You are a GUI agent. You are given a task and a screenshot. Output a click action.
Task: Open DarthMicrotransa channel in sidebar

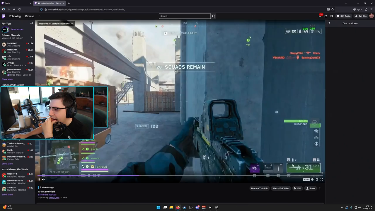18,158
